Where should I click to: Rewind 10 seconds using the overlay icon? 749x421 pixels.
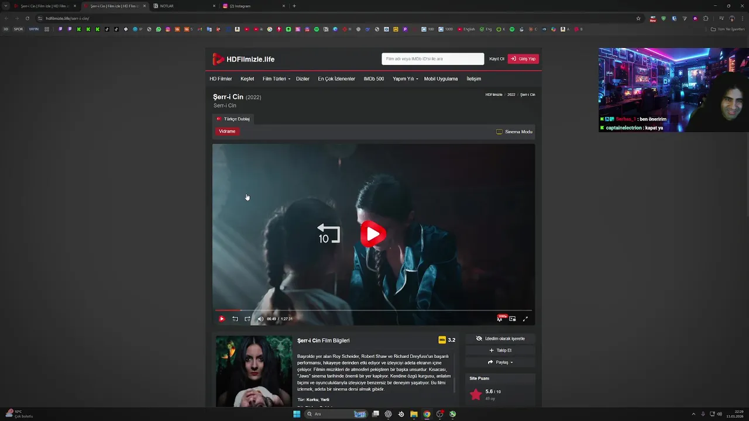tap(328, 234)
